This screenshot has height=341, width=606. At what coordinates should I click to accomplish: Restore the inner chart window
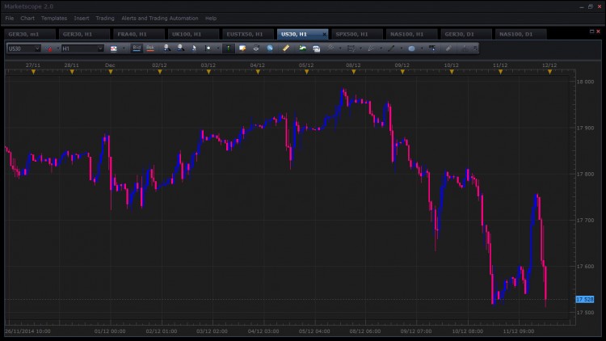[x=591, y=32]
